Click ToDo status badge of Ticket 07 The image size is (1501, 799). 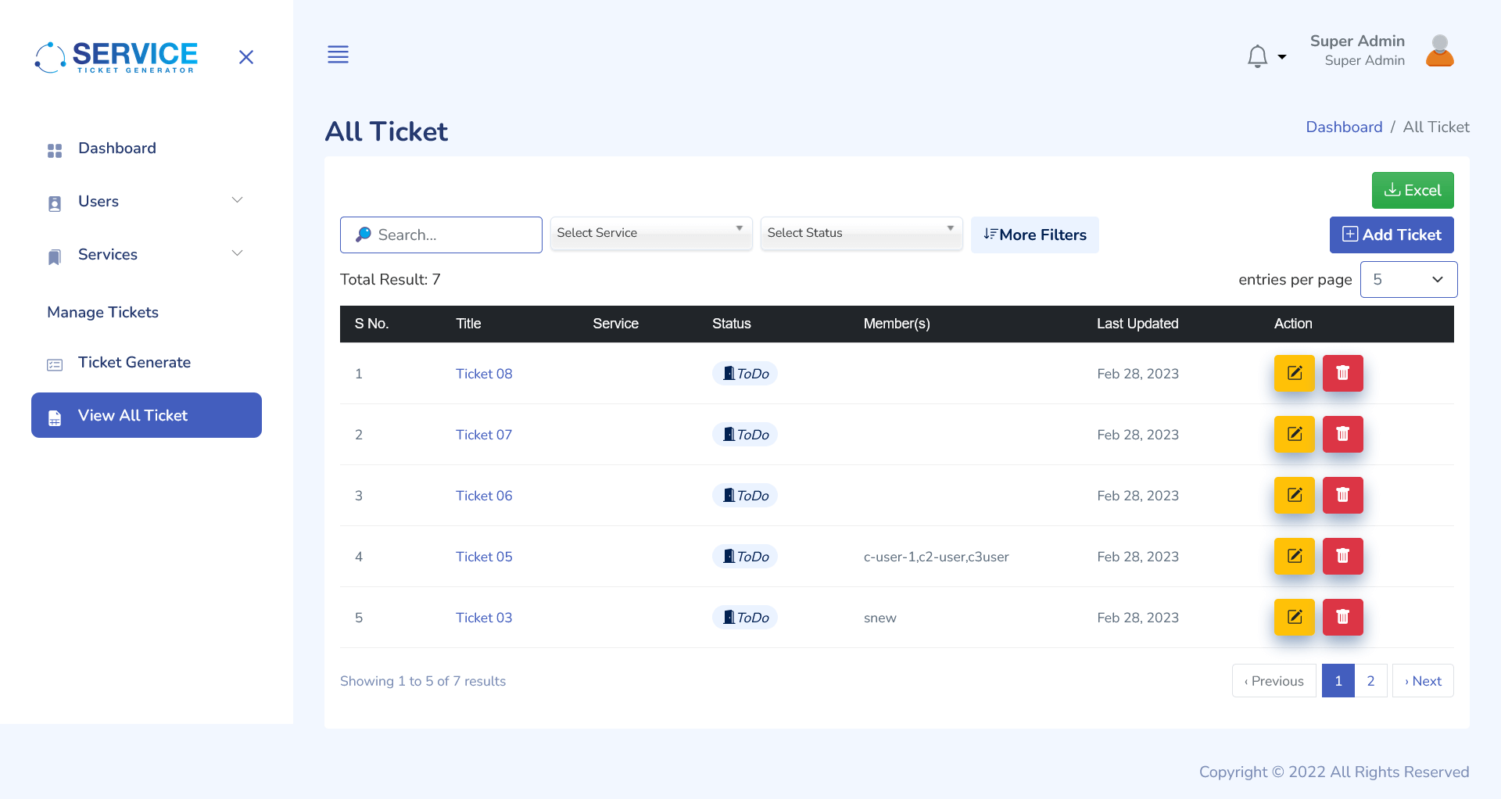(x=745, y=435)
